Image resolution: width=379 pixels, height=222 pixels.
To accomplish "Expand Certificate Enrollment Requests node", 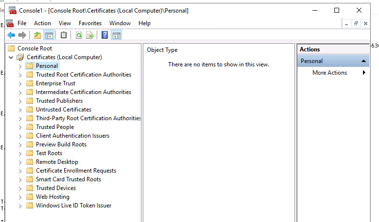I will click(x=20, y=171).
